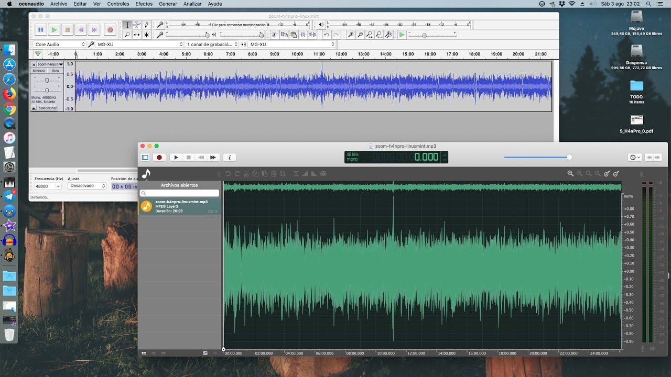This screenshot has height=377, width=671.
Task: Close the Audacity track with X button
Action: coord(34,64)
